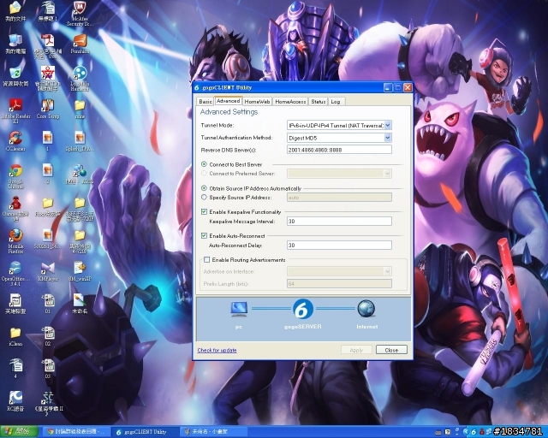The width and height of the screenshot is (548, 438).
Task: Check Enable Routing Advertisements
Action: [207, 259]
